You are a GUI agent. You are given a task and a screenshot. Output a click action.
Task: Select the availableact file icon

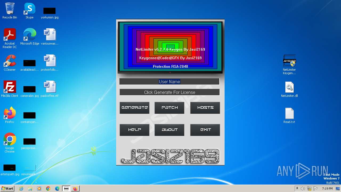29,65
